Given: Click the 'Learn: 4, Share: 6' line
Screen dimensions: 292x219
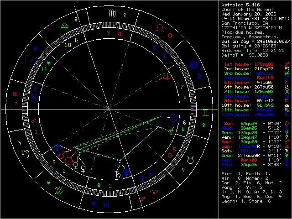Looking at the screenshot, I should point(246,201).
